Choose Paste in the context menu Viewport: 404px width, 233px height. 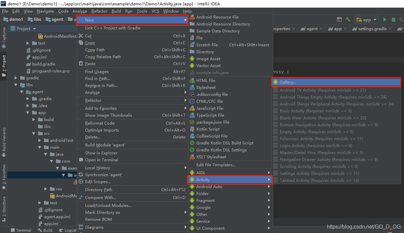[133, 63]
